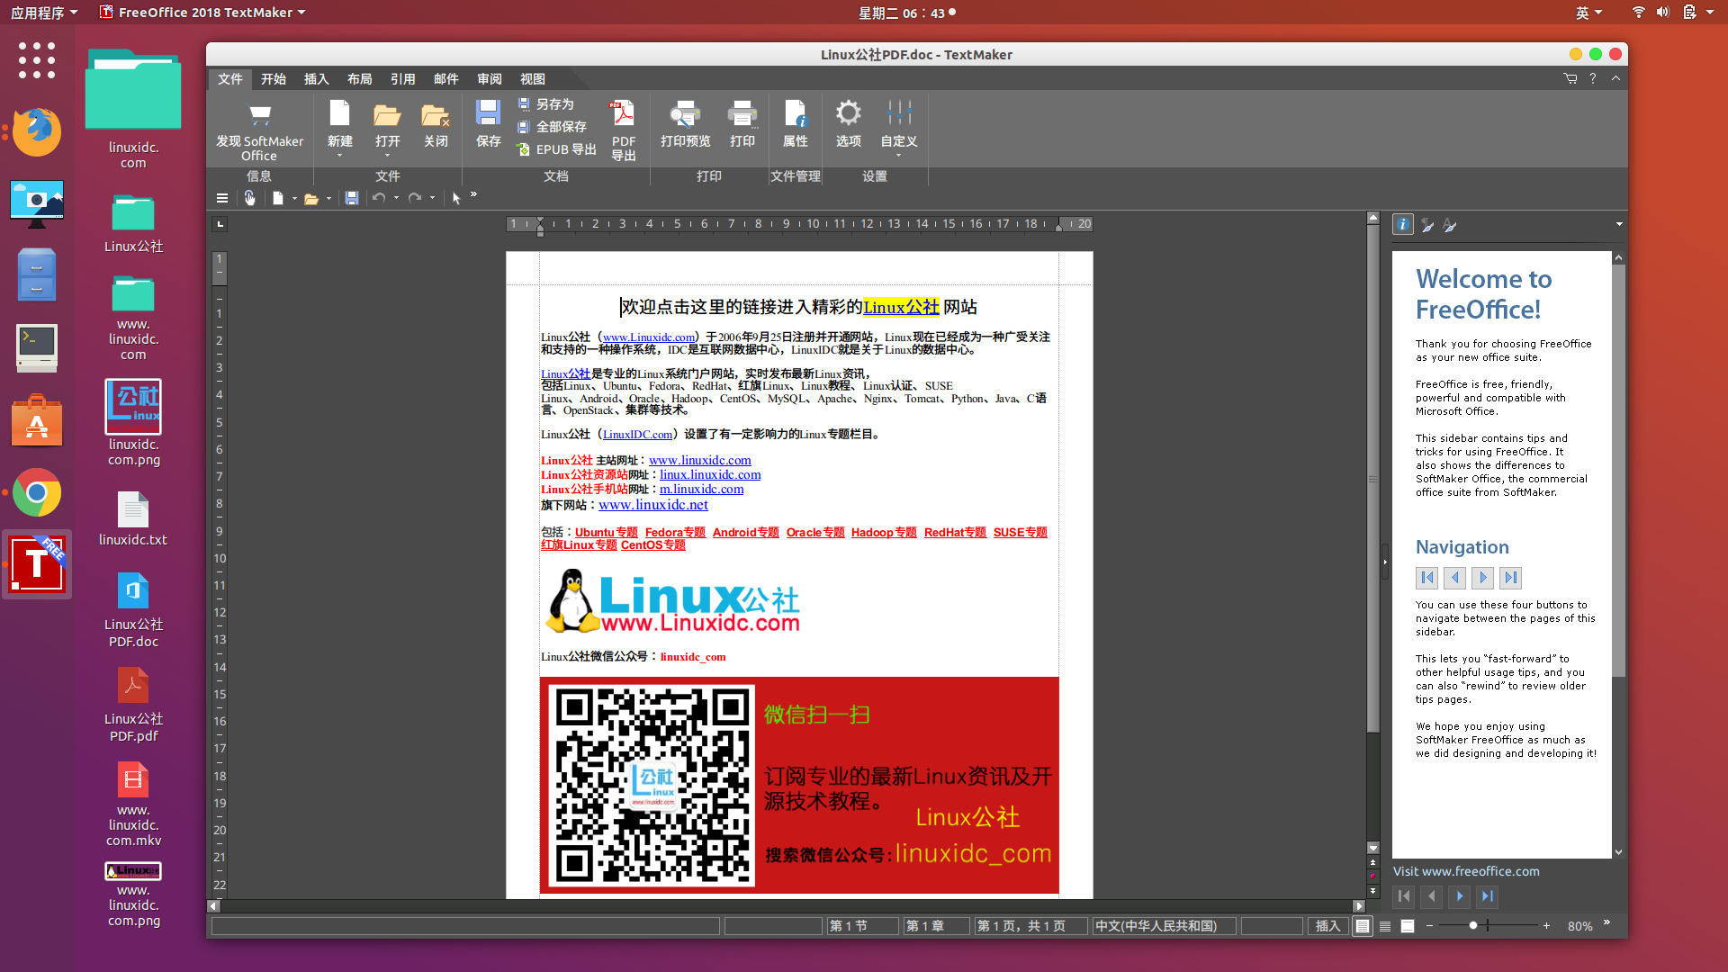Click the Ubuntu专题 link in document
Image resolution: width=1728 pixels, height=972 pixels.
607,532
